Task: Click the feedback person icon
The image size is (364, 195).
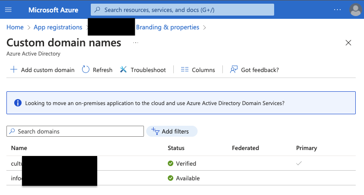Action: click(233, 69)
